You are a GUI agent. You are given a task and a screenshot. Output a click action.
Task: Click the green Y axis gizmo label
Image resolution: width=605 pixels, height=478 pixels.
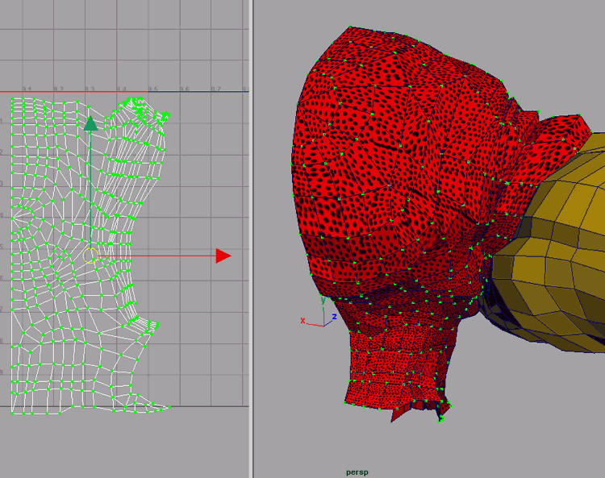coord(323,300)
